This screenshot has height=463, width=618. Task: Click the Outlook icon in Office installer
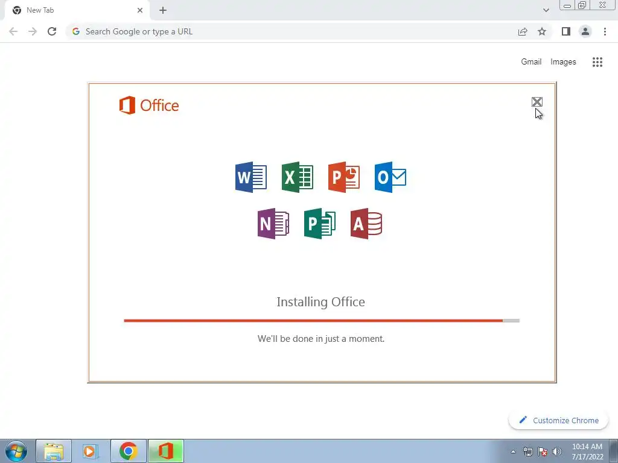point(390,177)
